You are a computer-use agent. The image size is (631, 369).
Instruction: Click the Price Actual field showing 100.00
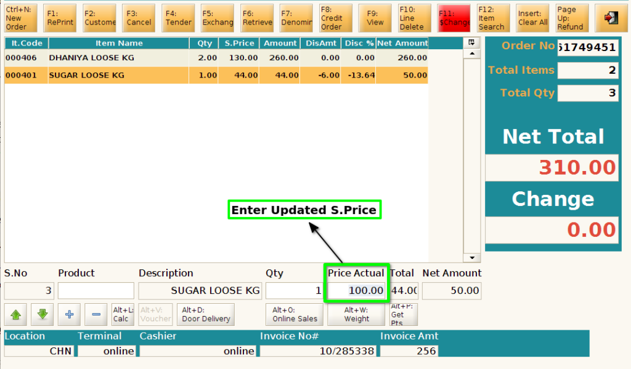point(356,291)
